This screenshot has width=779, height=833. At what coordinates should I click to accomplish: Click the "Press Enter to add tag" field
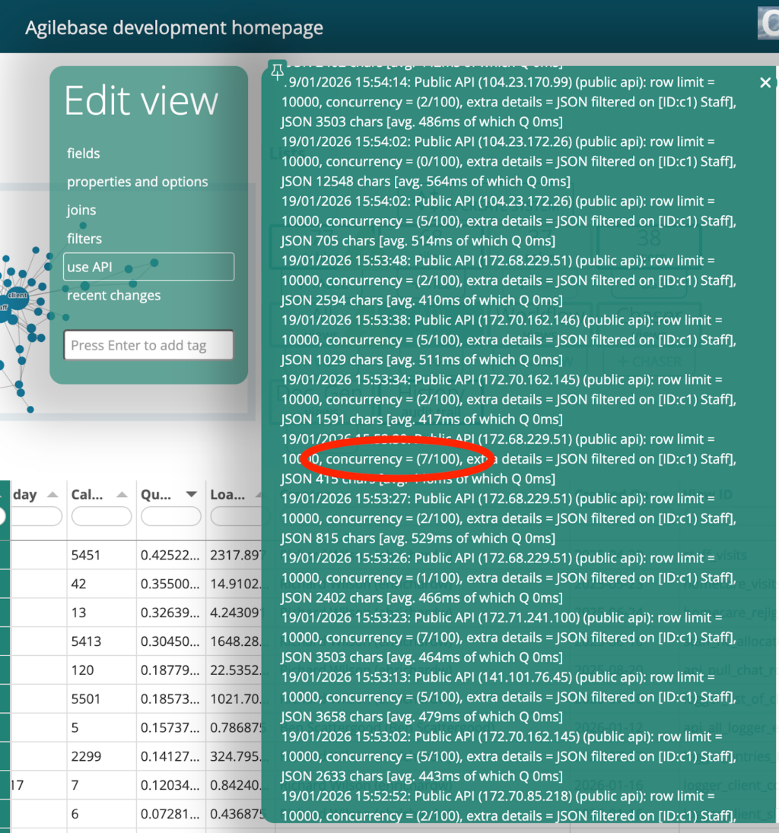pos(148,345)
